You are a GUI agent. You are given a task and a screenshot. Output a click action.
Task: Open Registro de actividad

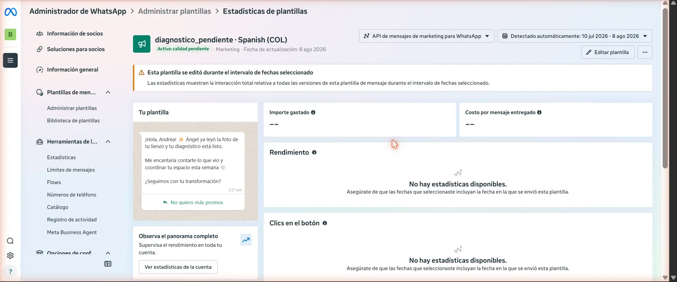[72, 220]
